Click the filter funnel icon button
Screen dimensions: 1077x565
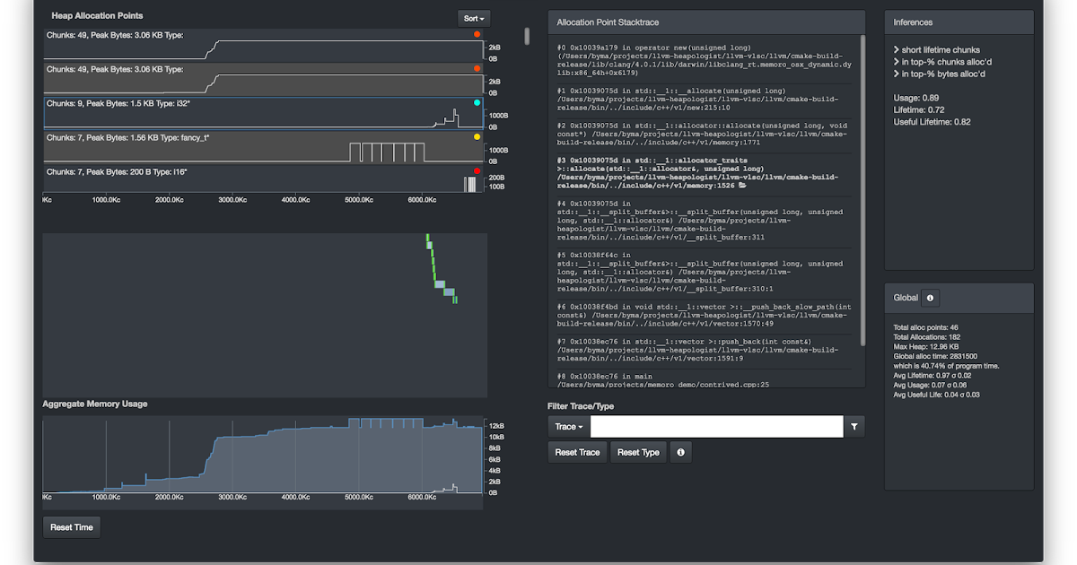coord(855,427)
